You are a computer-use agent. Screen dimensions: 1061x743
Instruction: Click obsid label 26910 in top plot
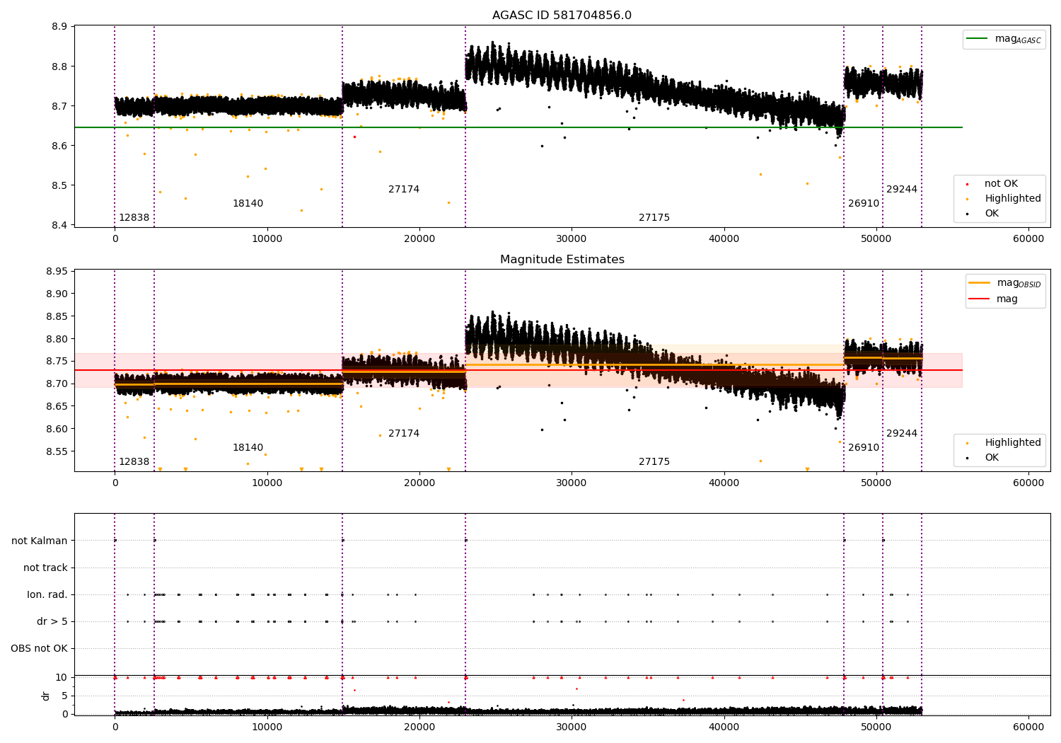tap(864, 204)
